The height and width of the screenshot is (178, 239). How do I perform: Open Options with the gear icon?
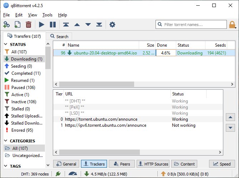pyautogui.click(x=112, y=25)
